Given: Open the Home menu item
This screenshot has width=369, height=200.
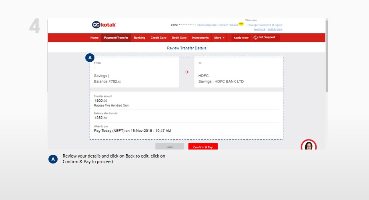Looking at the screenshot, I should tap(94, 38).
